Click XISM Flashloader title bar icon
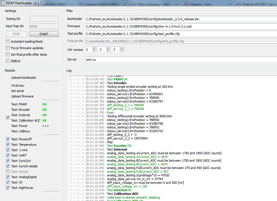 pyautogui.click(x=2, y=3)
